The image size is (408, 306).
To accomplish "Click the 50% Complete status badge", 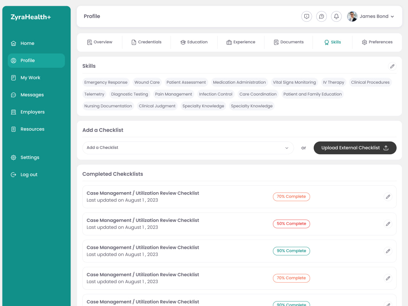I will click(291, 224).
